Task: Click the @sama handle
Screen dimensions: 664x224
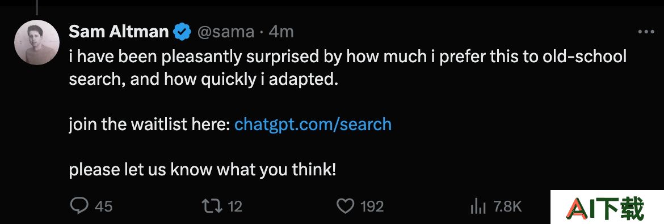Action: 226,32
